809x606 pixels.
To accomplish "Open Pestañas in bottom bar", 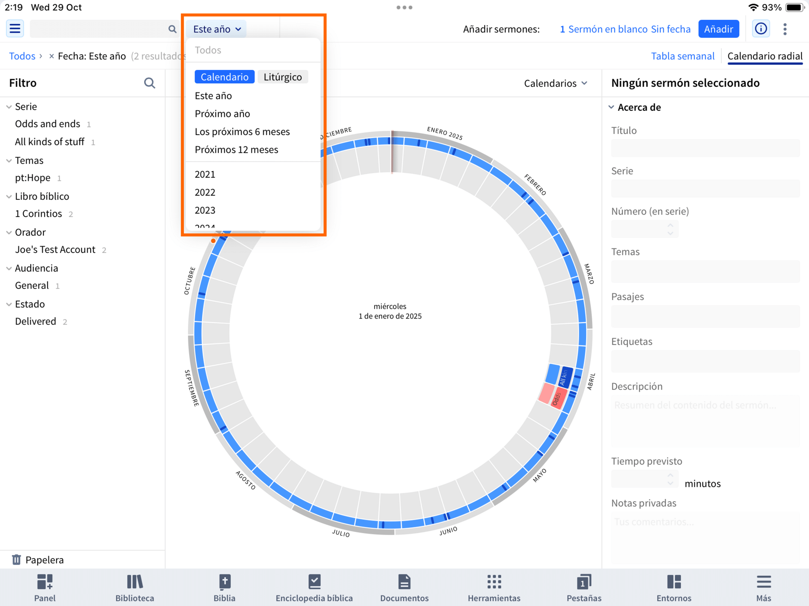I will pos(584,588).
